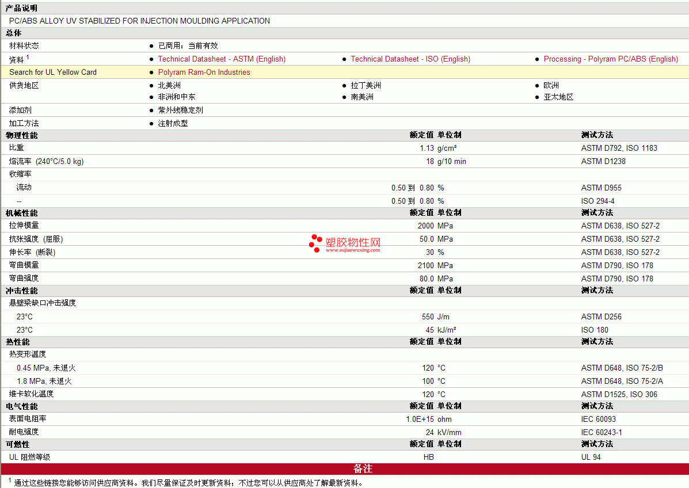This screenshot has width=689, height=488.
Task: Click ASTM D955 test method
Action: (601, 188)
